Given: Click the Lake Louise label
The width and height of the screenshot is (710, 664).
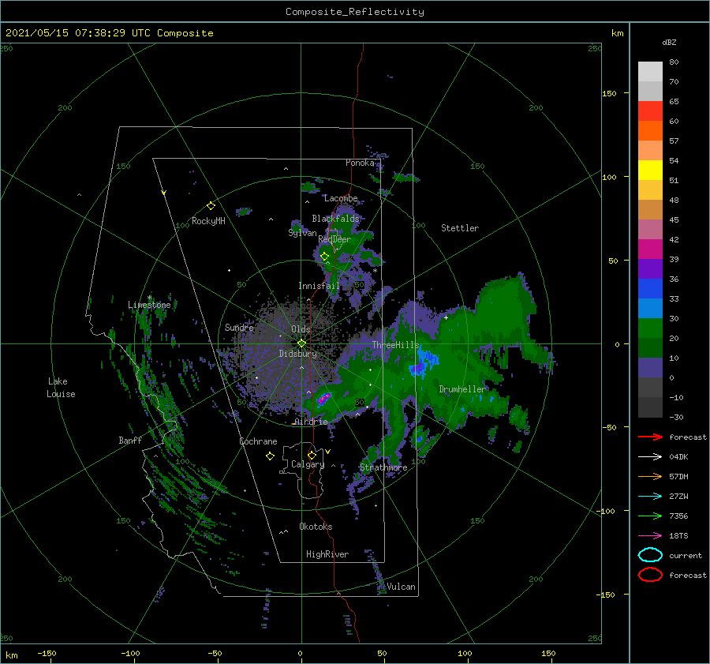Looking at the screenshot, I should pyautogui.click(x=61, y=388).
